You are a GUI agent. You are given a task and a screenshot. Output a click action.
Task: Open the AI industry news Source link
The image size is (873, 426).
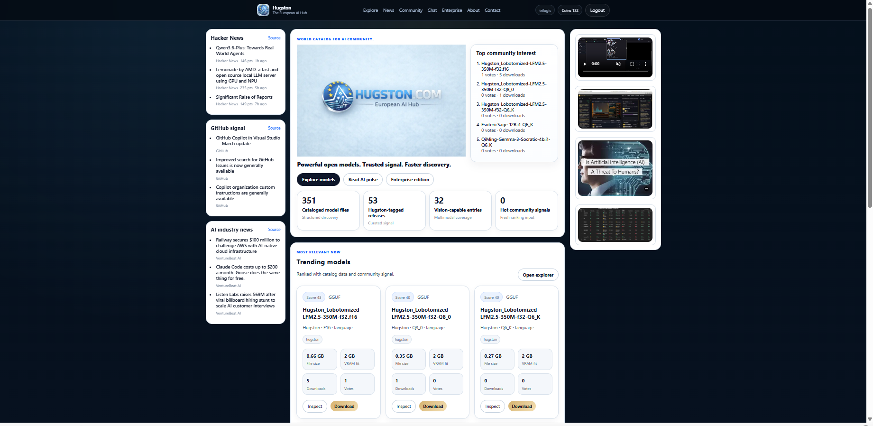(274, 230)
